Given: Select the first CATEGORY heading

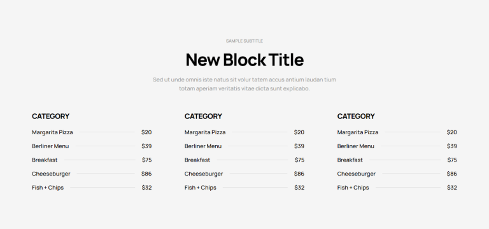Looking at the screenshot, I should (50, 116).
